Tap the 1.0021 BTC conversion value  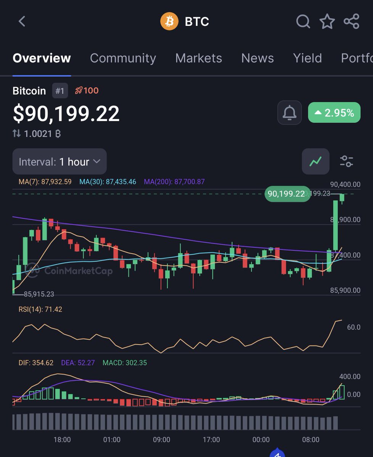42,134
